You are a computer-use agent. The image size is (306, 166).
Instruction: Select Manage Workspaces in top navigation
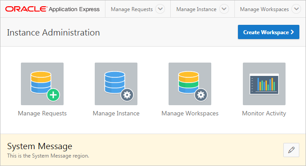264,9
